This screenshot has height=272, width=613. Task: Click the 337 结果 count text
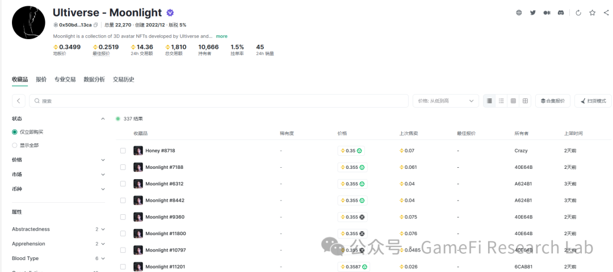(133, 118)
